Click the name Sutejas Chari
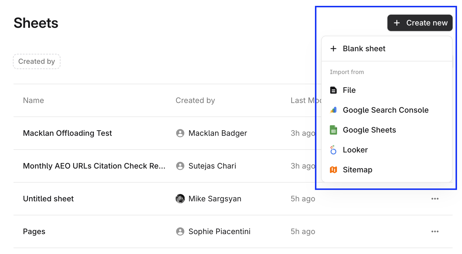Viewport: 462px width, 254px height. 212,166
